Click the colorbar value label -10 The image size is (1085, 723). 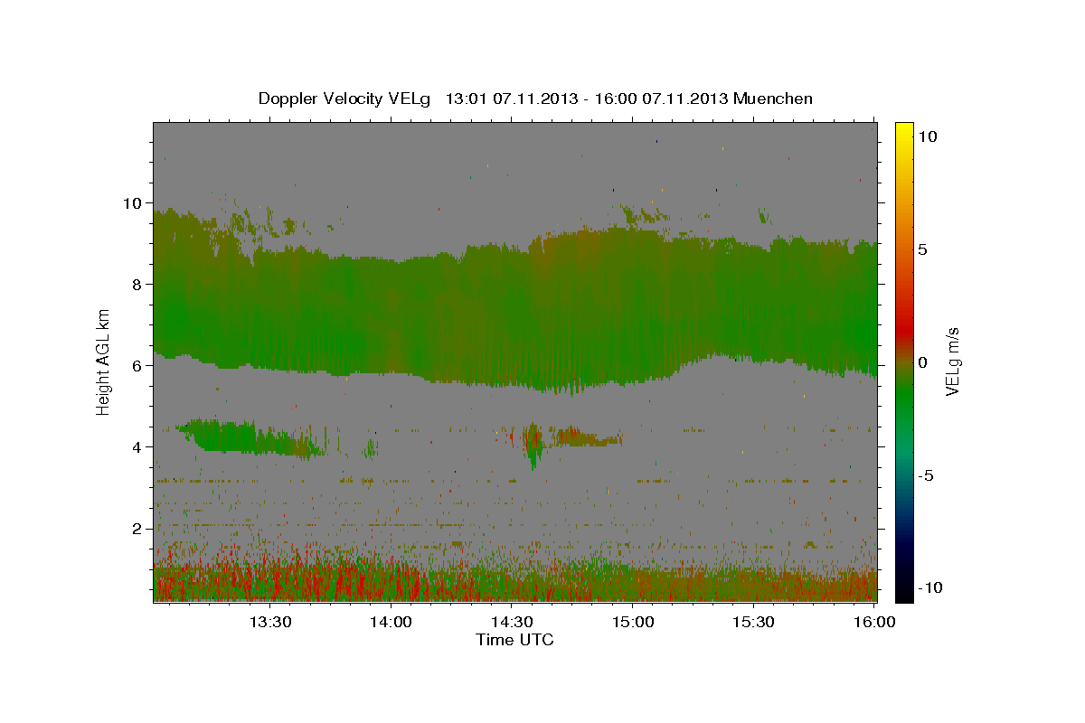pyautogui.click(x=929, y=587)
